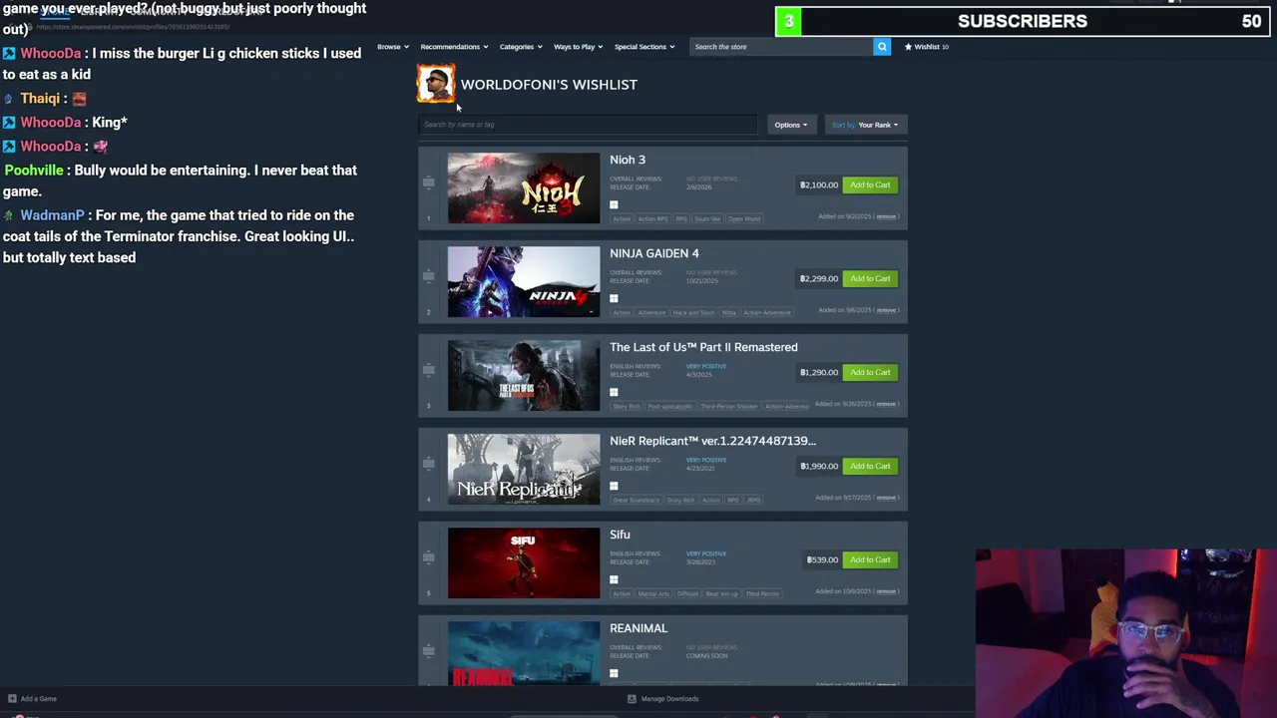Viewport: 1277px width, 718px height.
Task: Click the Windows platform icon under REANIMAL
Action: point(614,673)
